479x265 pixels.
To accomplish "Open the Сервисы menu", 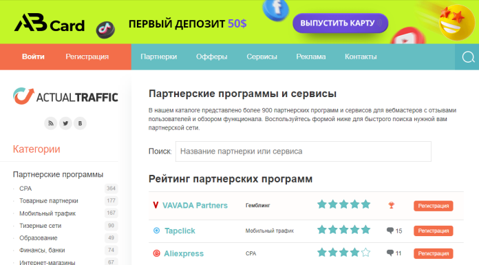I will 262,56.
